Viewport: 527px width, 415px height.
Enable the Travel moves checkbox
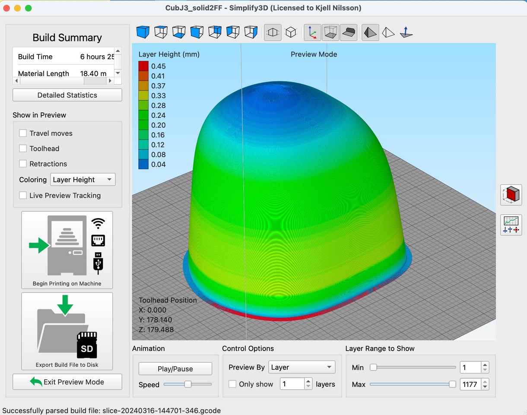point(23,133)
